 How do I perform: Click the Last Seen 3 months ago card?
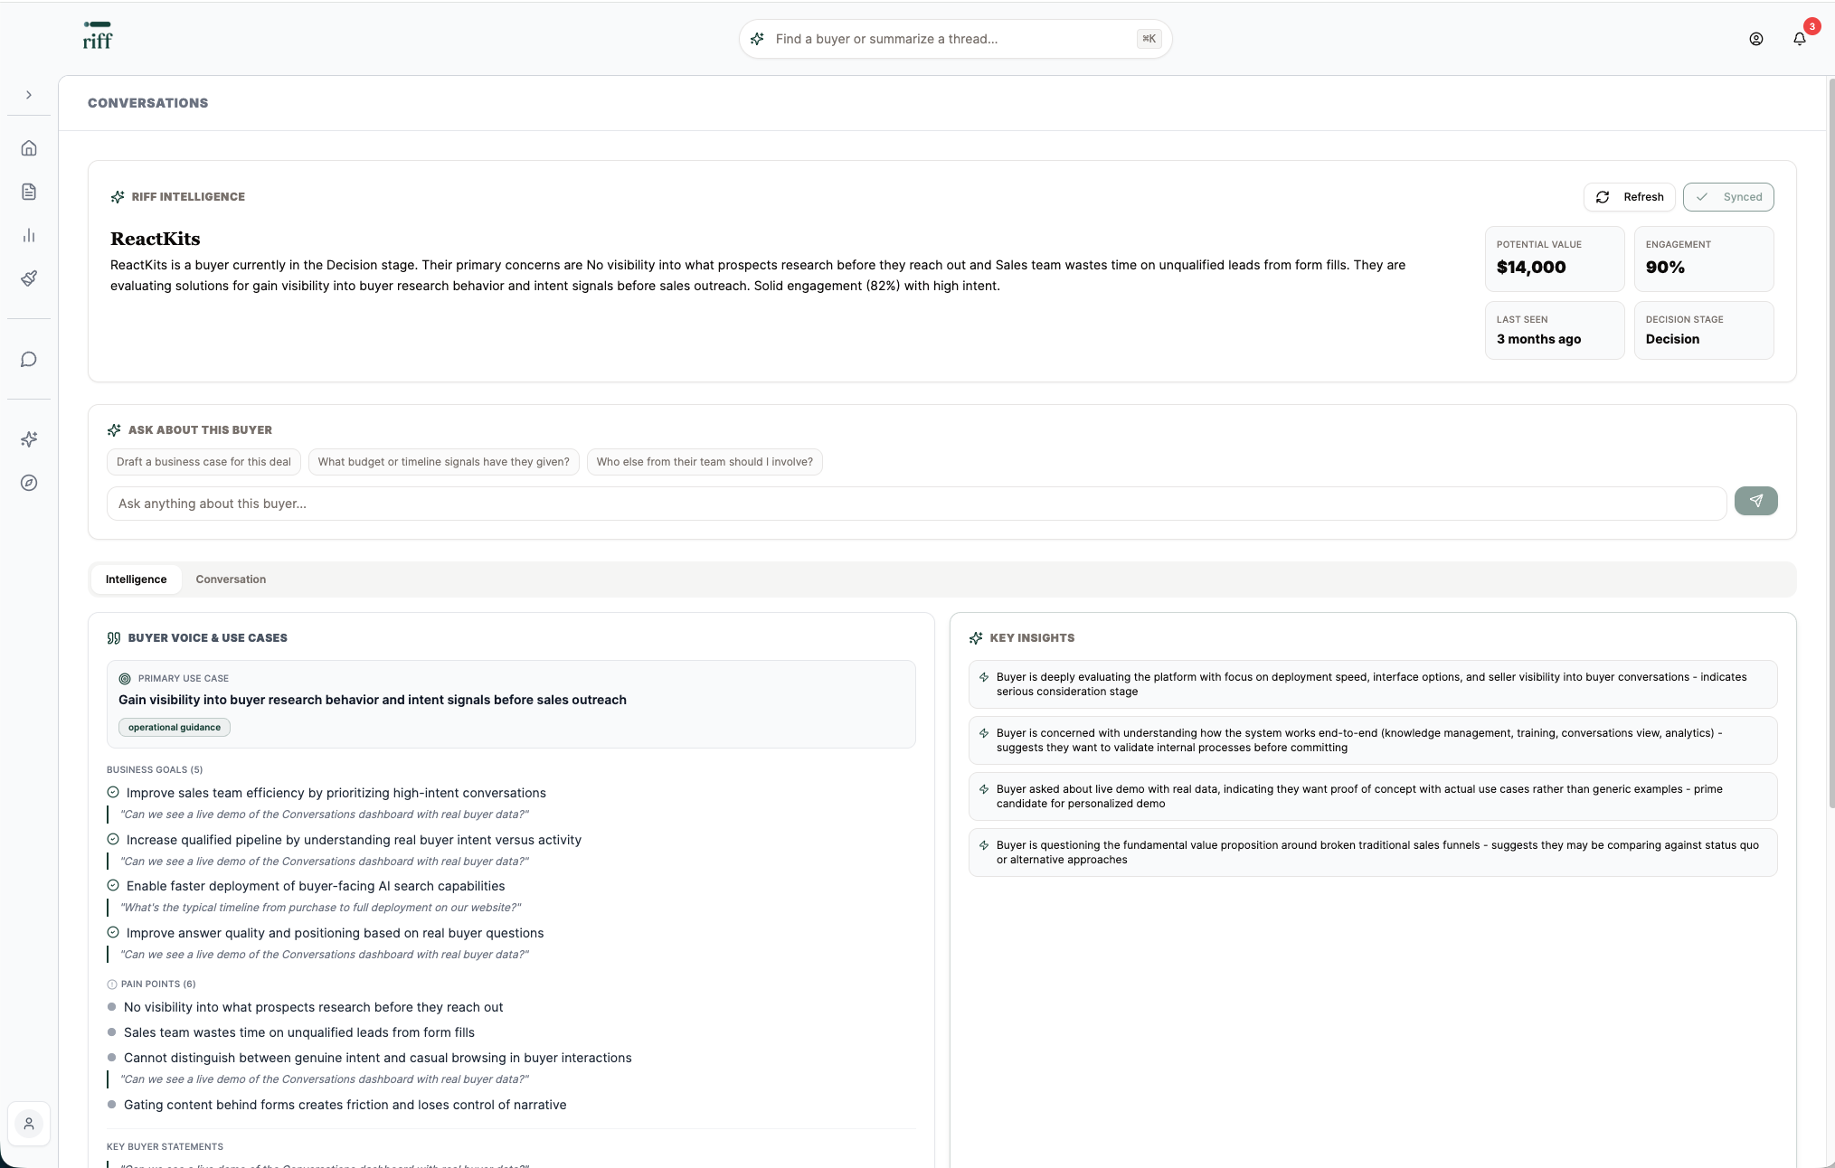1555,330
